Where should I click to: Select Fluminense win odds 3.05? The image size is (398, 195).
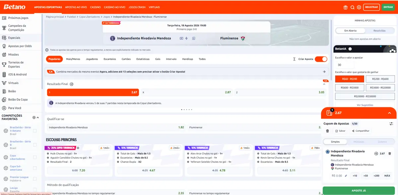[280, 92]
